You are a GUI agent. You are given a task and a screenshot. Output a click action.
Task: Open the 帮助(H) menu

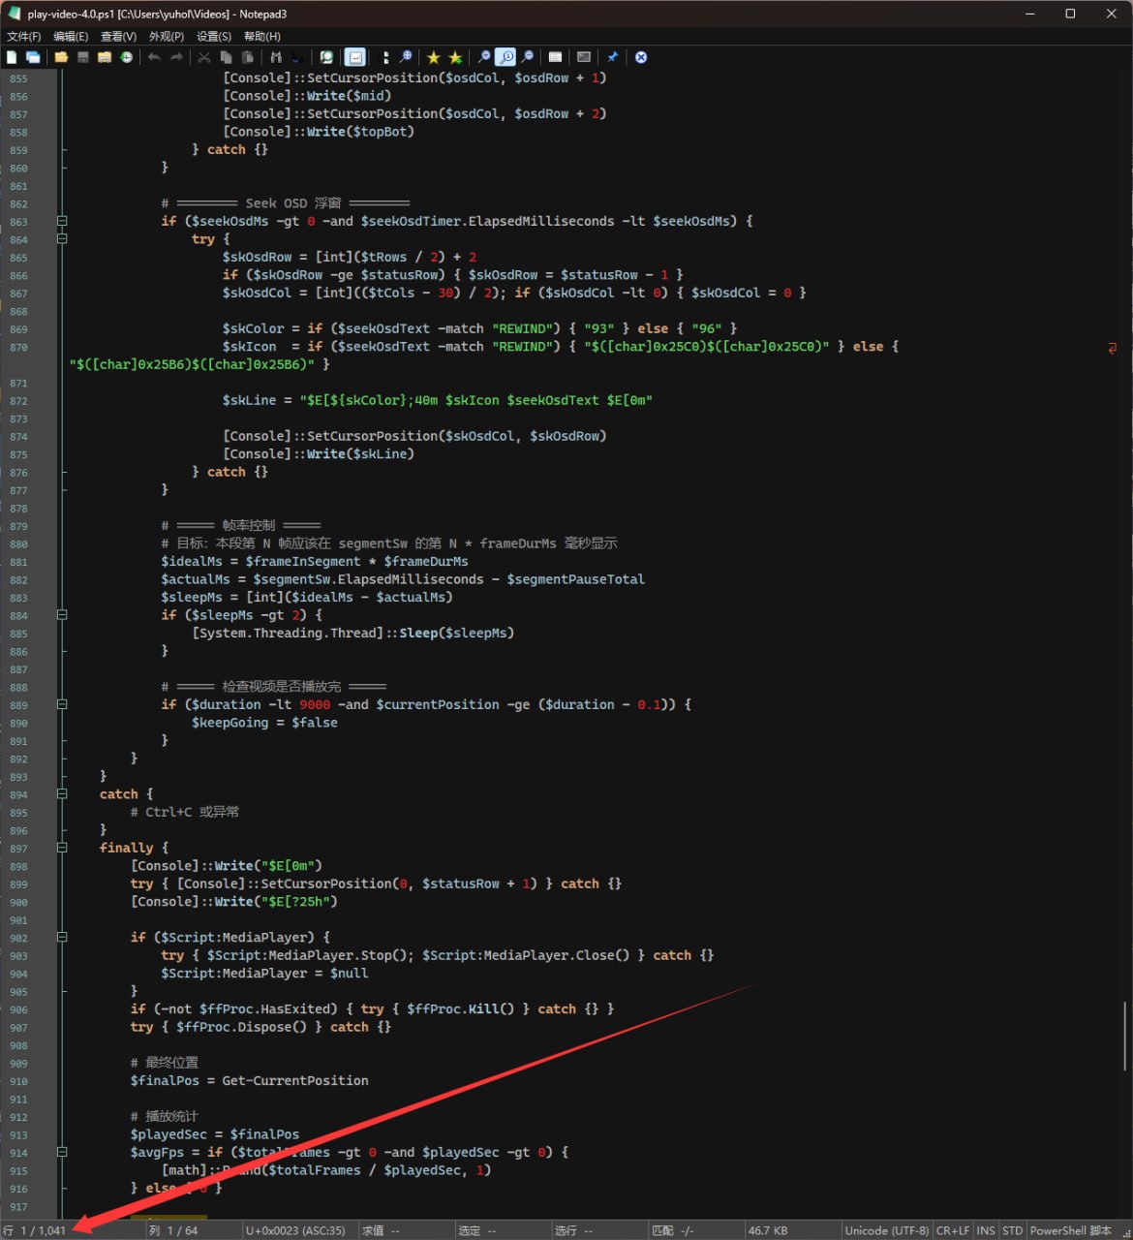click(x=262, y=36)
